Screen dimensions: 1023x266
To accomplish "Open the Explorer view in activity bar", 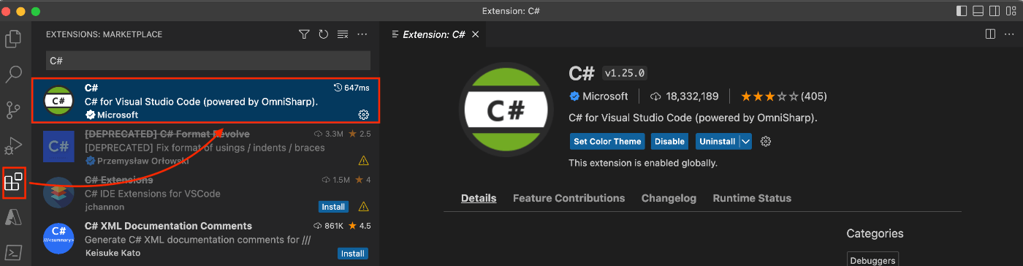I will pos(13,39).
